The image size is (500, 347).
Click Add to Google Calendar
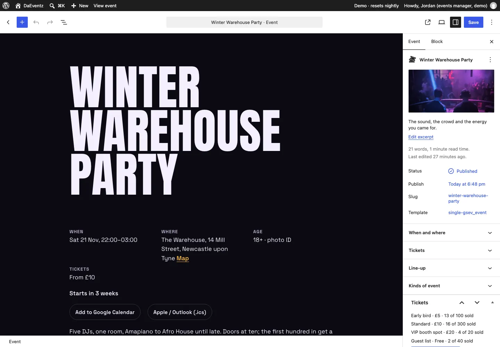coord(105,312)
